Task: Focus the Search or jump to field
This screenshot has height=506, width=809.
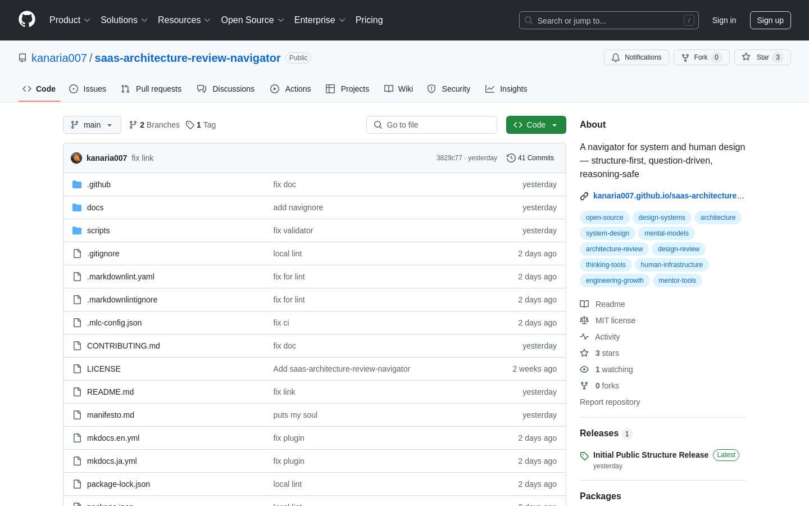Action: [x=609, y=20]
